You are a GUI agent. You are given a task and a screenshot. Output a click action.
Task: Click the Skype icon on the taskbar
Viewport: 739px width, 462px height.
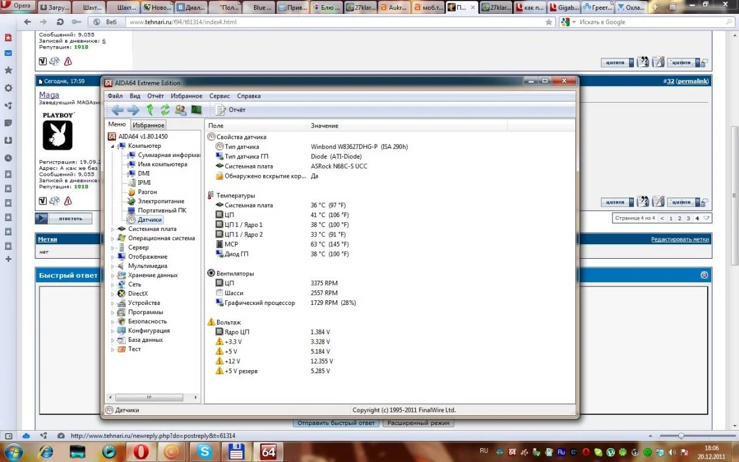tap(204, 451)
